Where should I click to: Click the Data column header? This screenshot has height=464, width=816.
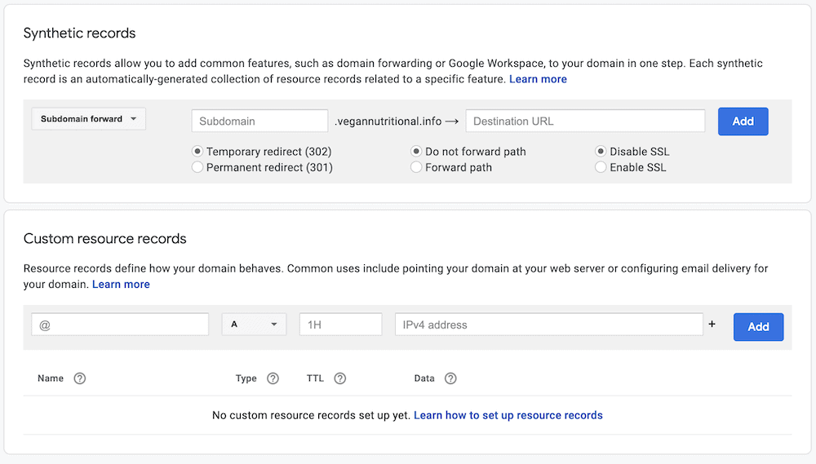[x=424, y=378]
